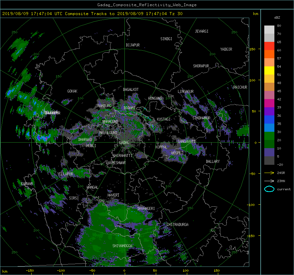294x275 pixels.
Task: Click the DAVANGERI city label
Action: pyautogui.click(x=146, y=209)
